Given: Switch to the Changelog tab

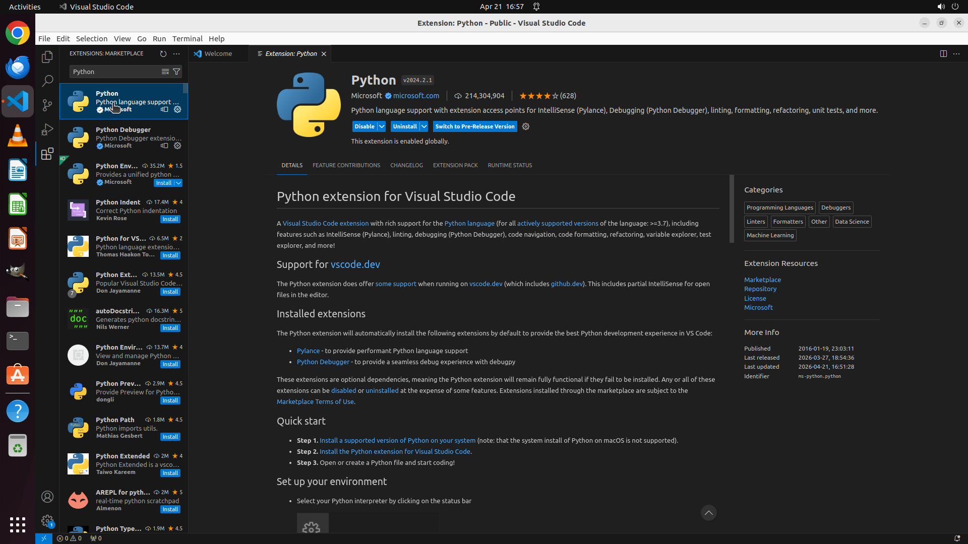Looking at the screenshot, I should click(406, 165).
